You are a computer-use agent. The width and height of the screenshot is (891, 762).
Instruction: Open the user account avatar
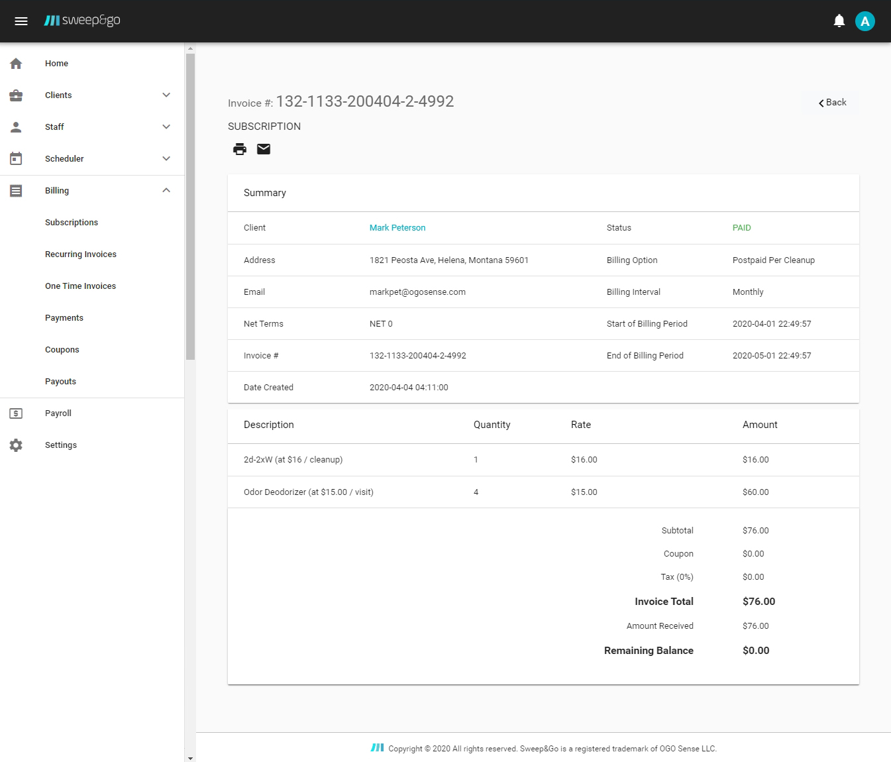(x=865, y=21)
